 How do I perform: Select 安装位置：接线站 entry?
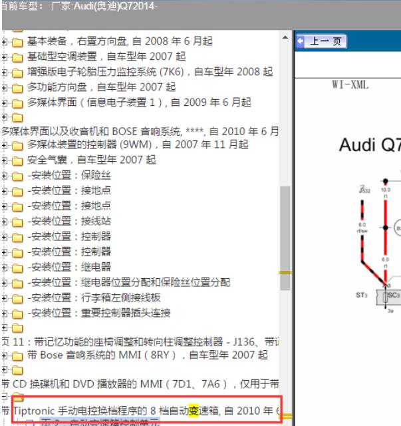[x=69, y=221]
